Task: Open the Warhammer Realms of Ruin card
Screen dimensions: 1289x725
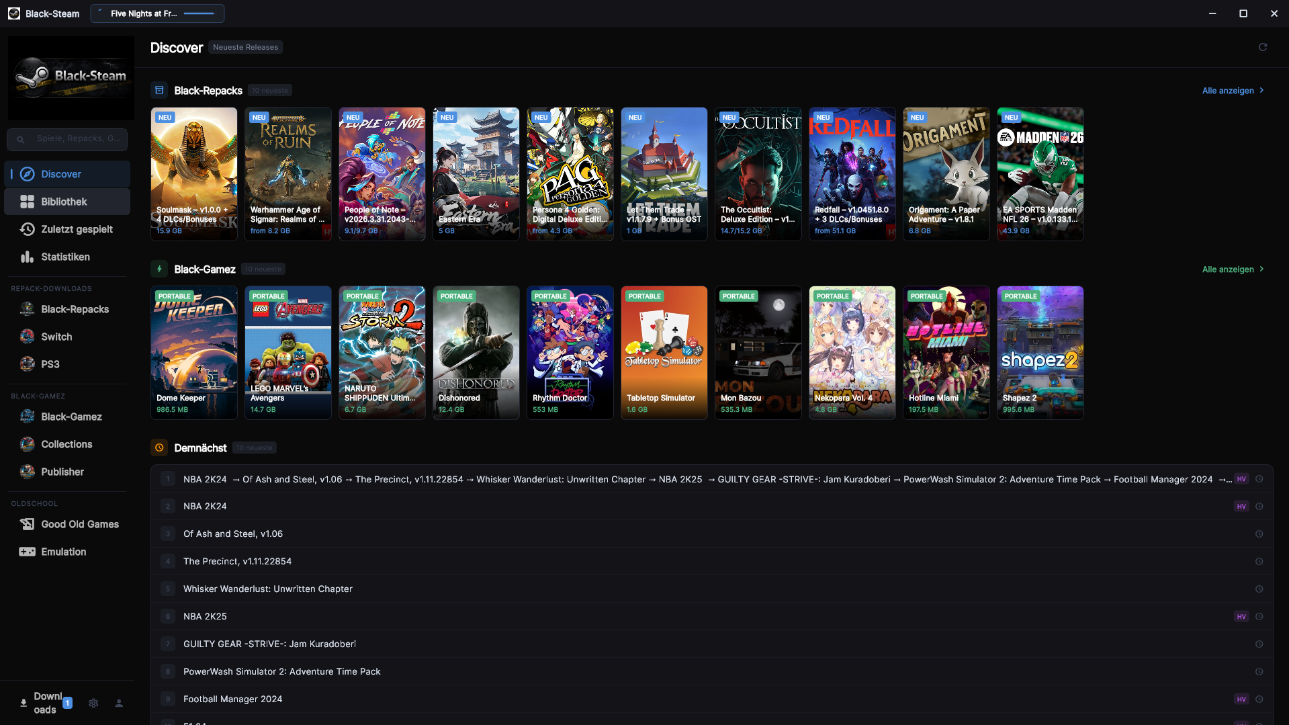Action: click(288, 174)
